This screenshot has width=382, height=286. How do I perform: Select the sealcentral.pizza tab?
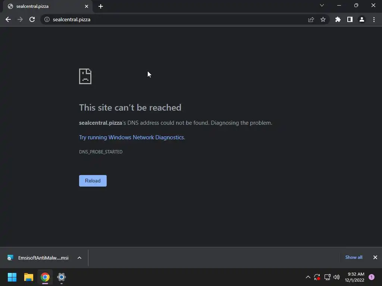click(x=47, y=6)
